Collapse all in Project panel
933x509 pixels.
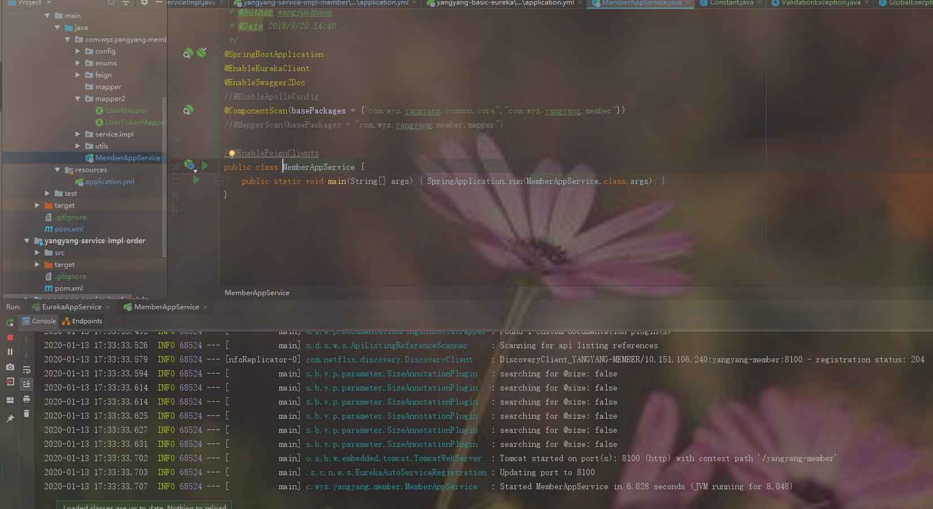pos(125,3)
